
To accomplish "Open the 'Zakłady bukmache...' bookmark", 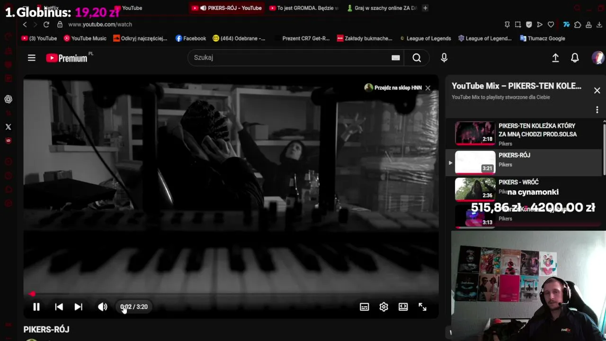I will pos(365,38).
